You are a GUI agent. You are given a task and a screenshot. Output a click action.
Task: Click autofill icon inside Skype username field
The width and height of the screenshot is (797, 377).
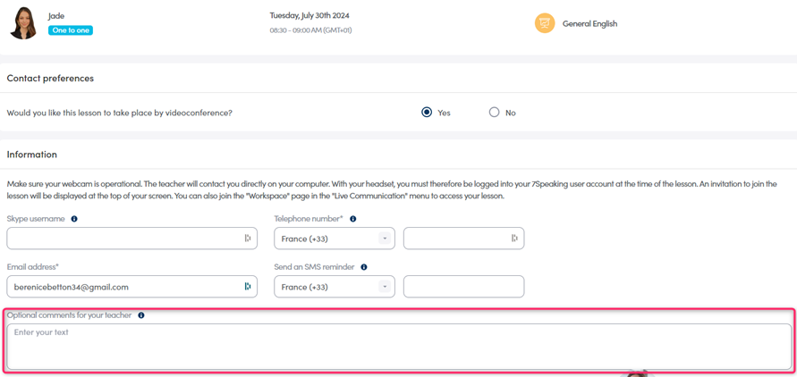(x=248, y=239)
